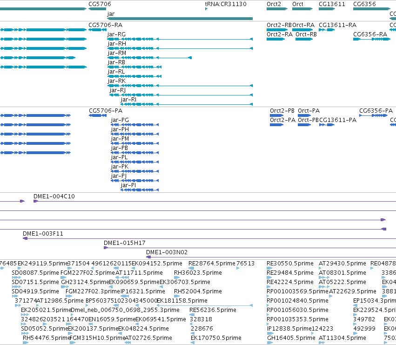Click the jar-RB transcript label
Viewport: 396px width, 345px height.
tap(116, 62)
